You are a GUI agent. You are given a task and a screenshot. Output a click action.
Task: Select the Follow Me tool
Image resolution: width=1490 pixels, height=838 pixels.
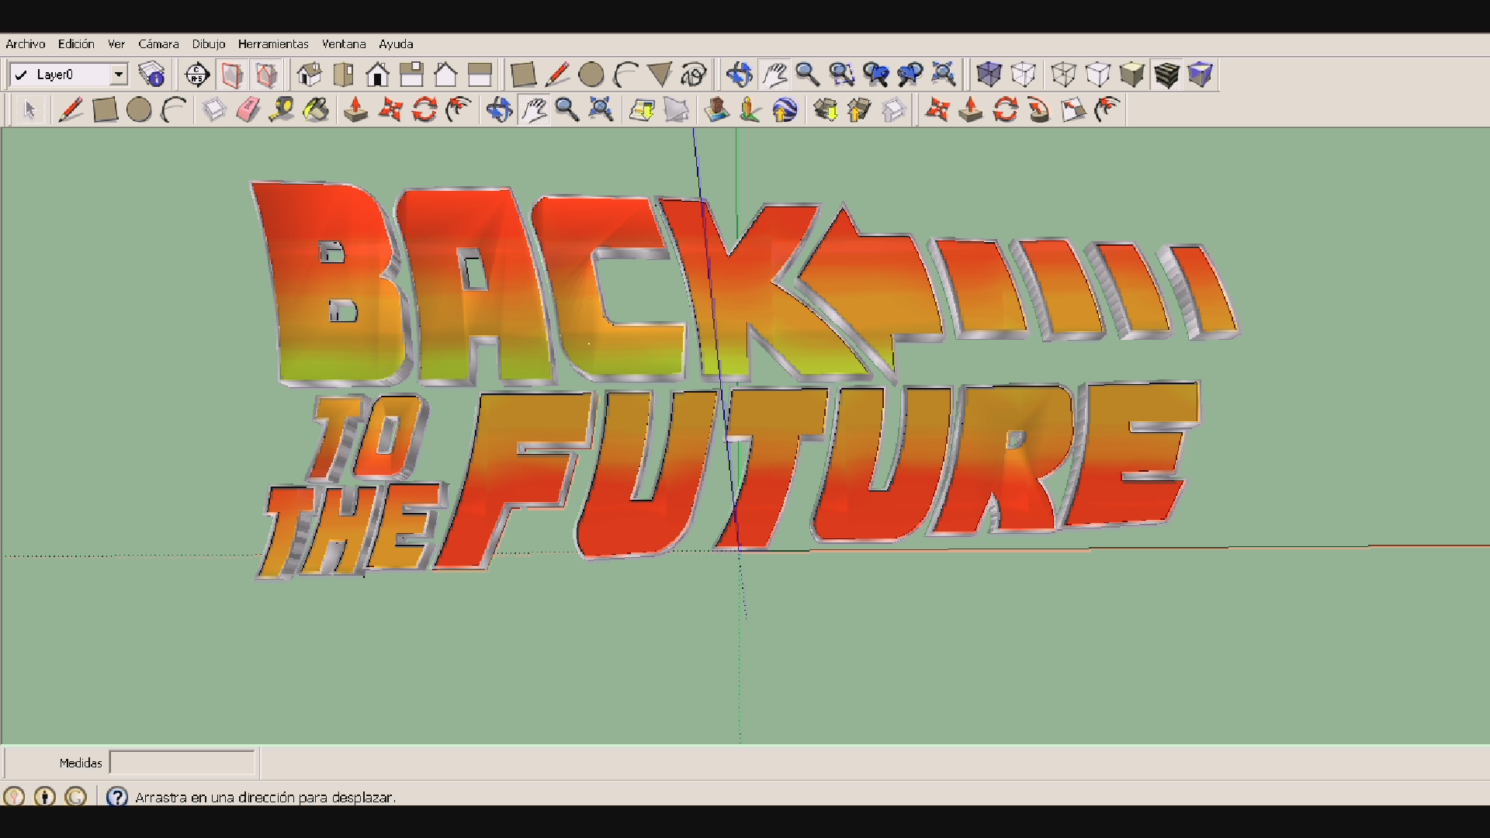click(1039, 110)
